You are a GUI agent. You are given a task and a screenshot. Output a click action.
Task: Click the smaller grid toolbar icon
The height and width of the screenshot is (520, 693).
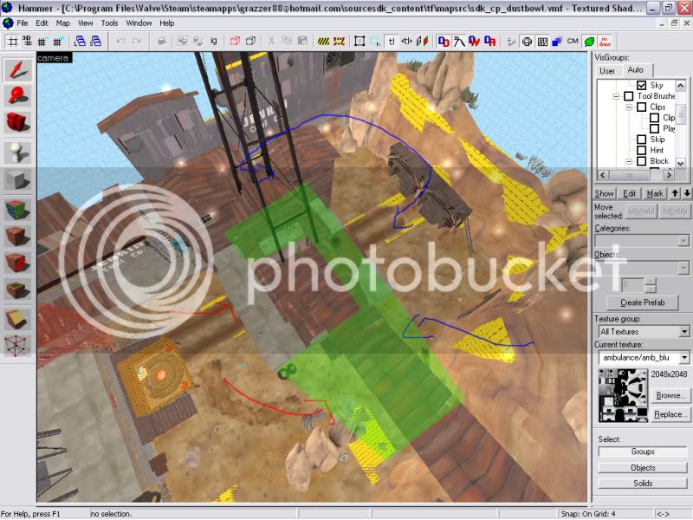point(42,42)
